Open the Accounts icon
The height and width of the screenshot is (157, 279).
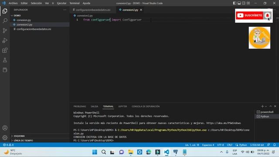click(5, 128)
